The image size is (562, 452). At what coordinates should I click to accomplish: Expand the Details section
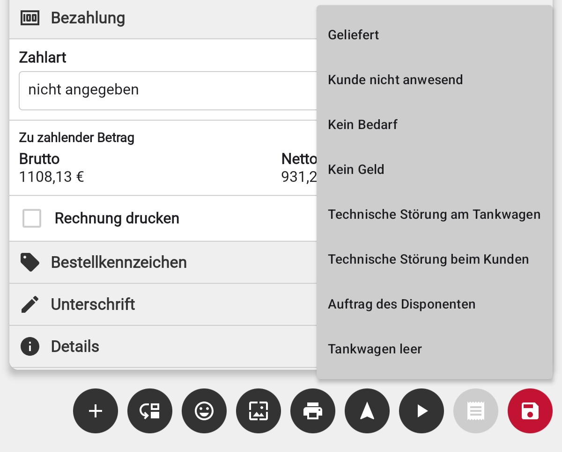[x=75, y=346]
